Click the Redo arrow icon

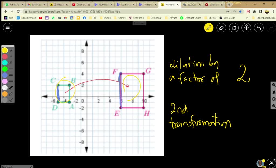click(x=271, y=28)
